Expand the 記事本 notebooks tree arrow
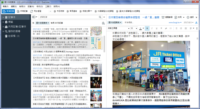The image size is (200, 109). click(x=3, y=17)
